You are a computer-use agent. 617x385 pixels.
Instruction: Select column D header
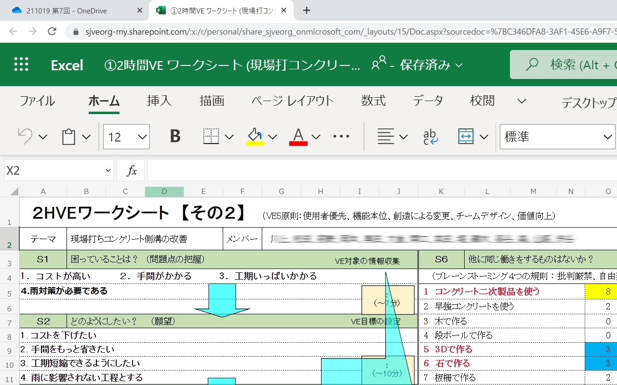click(164, 192)
